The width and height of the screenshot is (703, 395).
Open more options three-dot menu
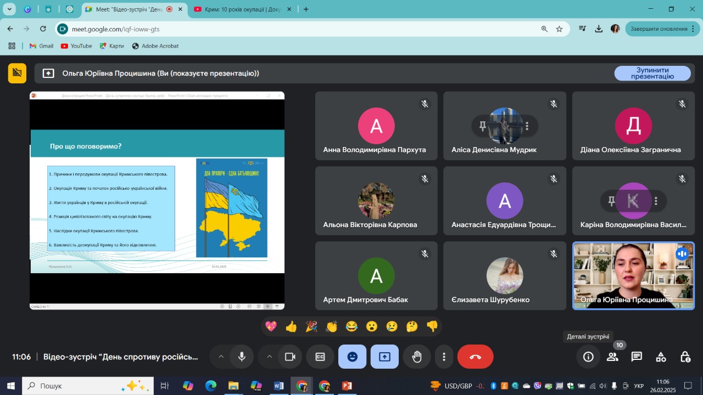(444, 357)
